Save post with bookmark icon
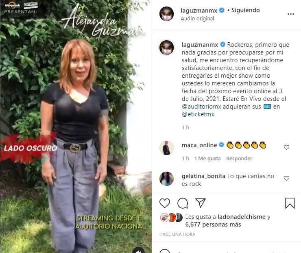The width and height of the screenshot is (301, 253). 290,203
